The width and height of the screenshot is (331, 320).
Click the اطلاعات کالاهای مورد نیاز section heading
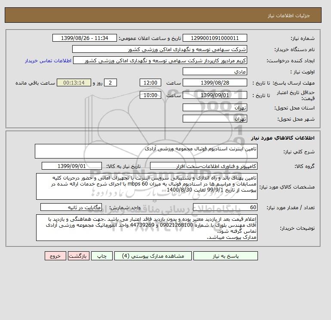[x=283, y=138]
